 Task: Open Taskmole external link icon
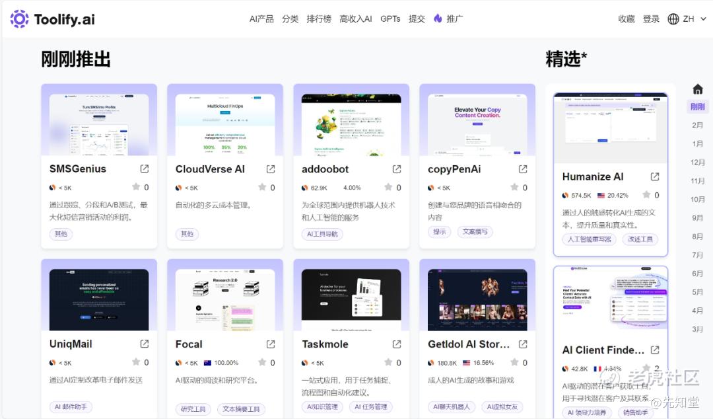tap(397, 344)
